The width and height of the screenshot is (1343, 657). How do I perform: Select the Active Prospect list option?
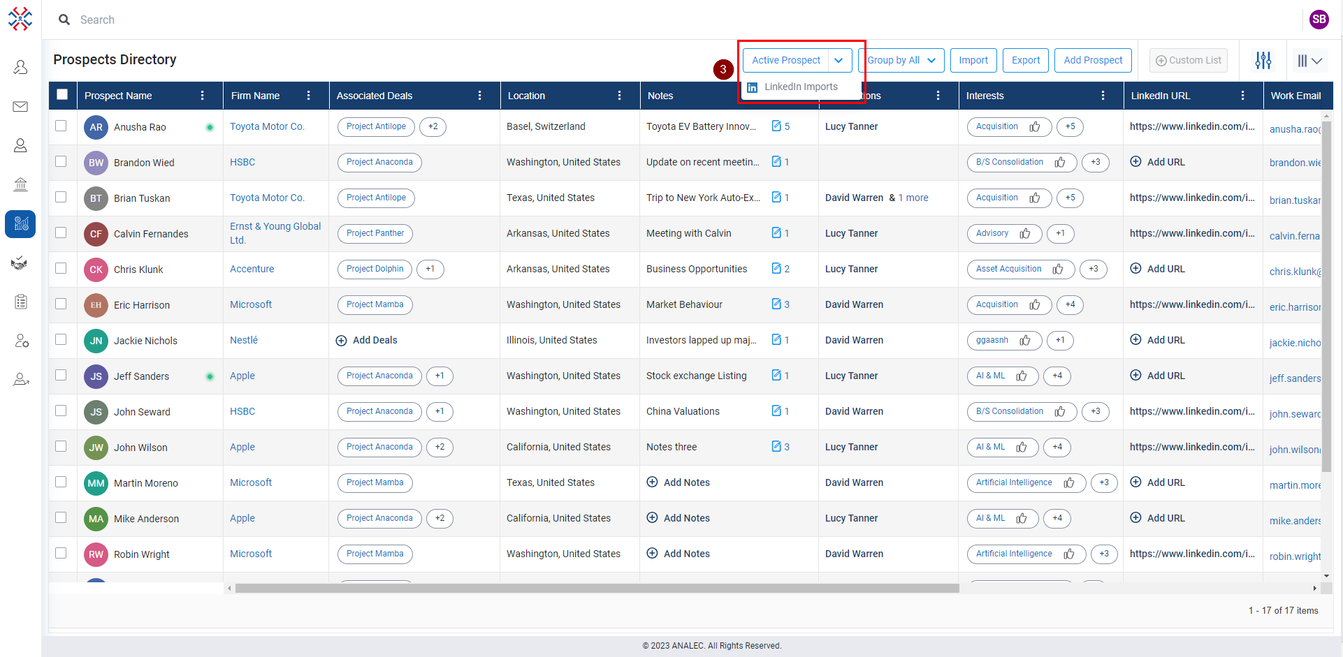786,60
